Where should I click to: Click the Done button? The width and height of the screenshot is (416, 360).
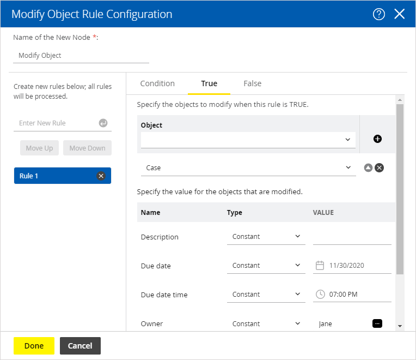[34, 346]
